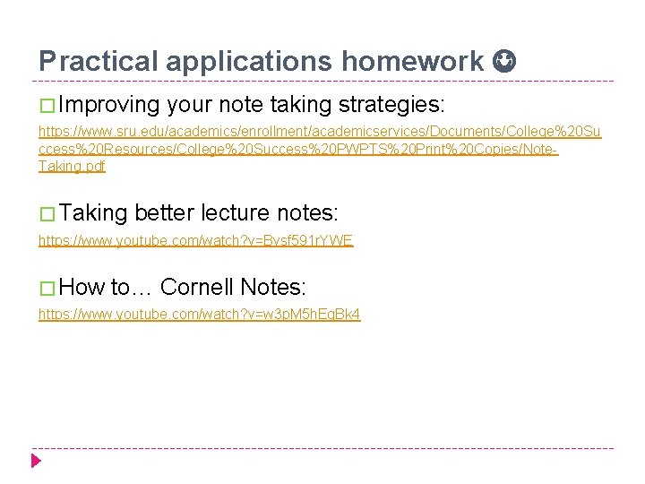Open the YouTube link ending w3pM5hEqBk4
Image resolution: width=645 pixels, height=484 pixels.
pos(199,315)
